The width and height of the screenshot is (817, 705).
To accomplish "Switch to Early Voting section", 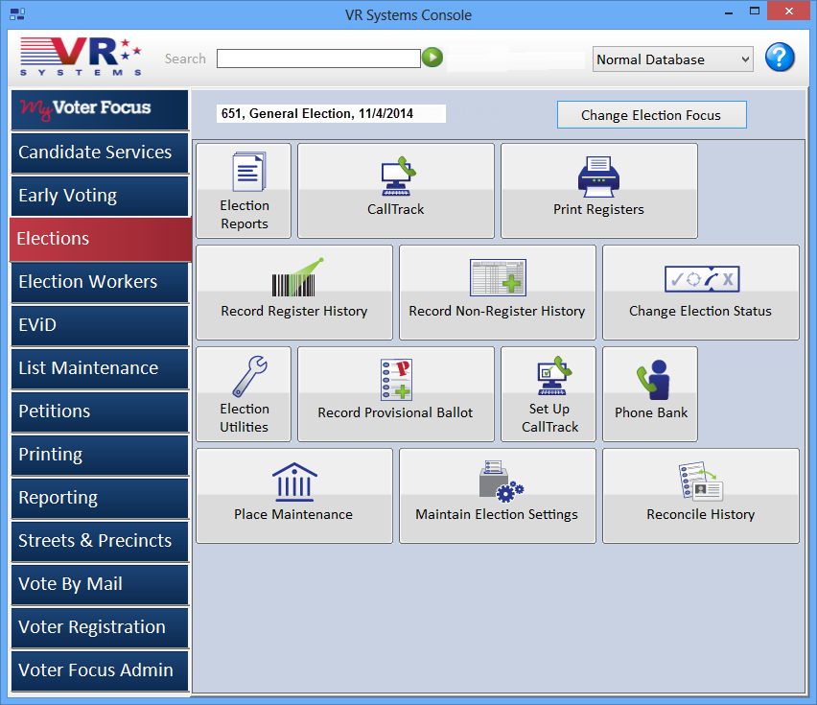I will click(100, 196).
